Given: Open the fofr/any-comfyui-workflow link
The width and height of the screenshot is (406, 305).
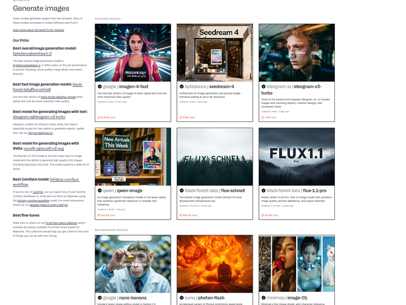Looking at the screenshot, I should pos(46,182).
